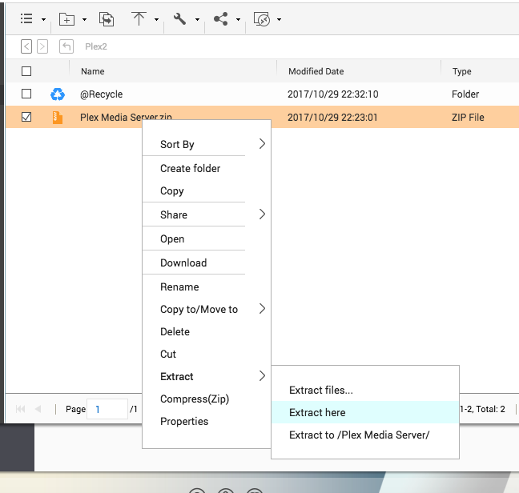Click the ZIP File type cell

coord(468,118)
